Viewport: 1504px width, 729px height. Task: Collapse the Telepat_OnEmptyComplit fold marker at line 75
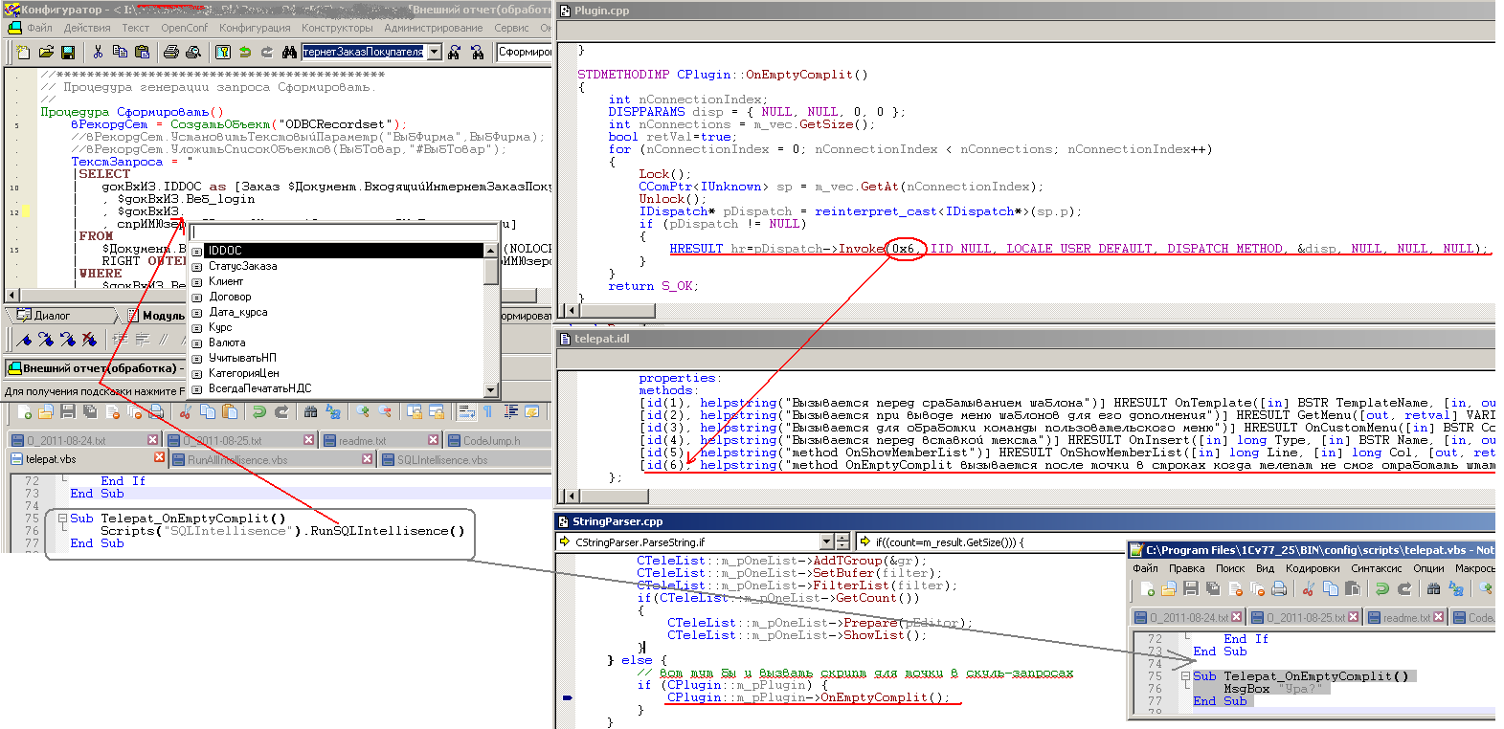[x=62, y=519]
